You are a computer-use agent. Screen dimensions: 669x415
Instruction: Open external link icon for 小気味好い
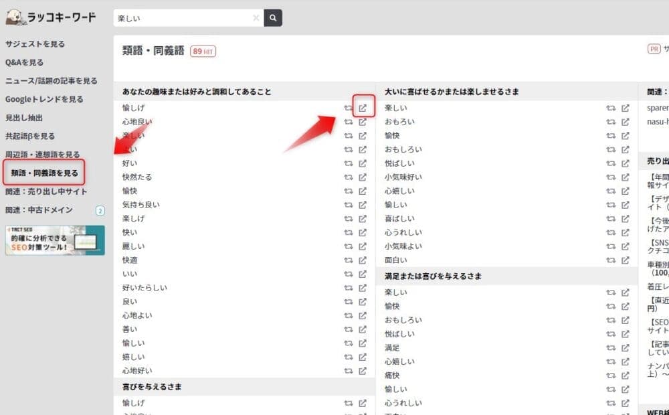pyautogui.click(x=625, y=177)
